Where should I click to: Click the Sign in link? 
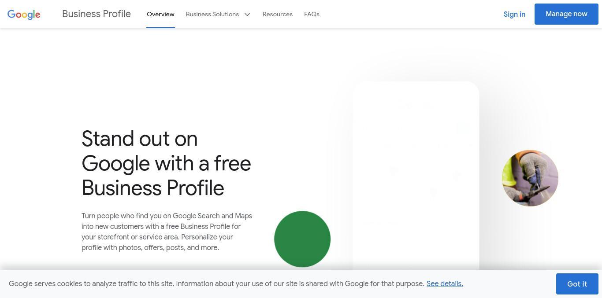514,14
